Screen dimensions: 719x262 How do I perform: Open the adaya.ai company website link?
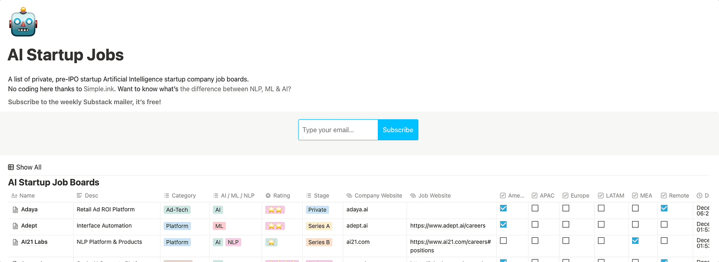click(358, 210)
